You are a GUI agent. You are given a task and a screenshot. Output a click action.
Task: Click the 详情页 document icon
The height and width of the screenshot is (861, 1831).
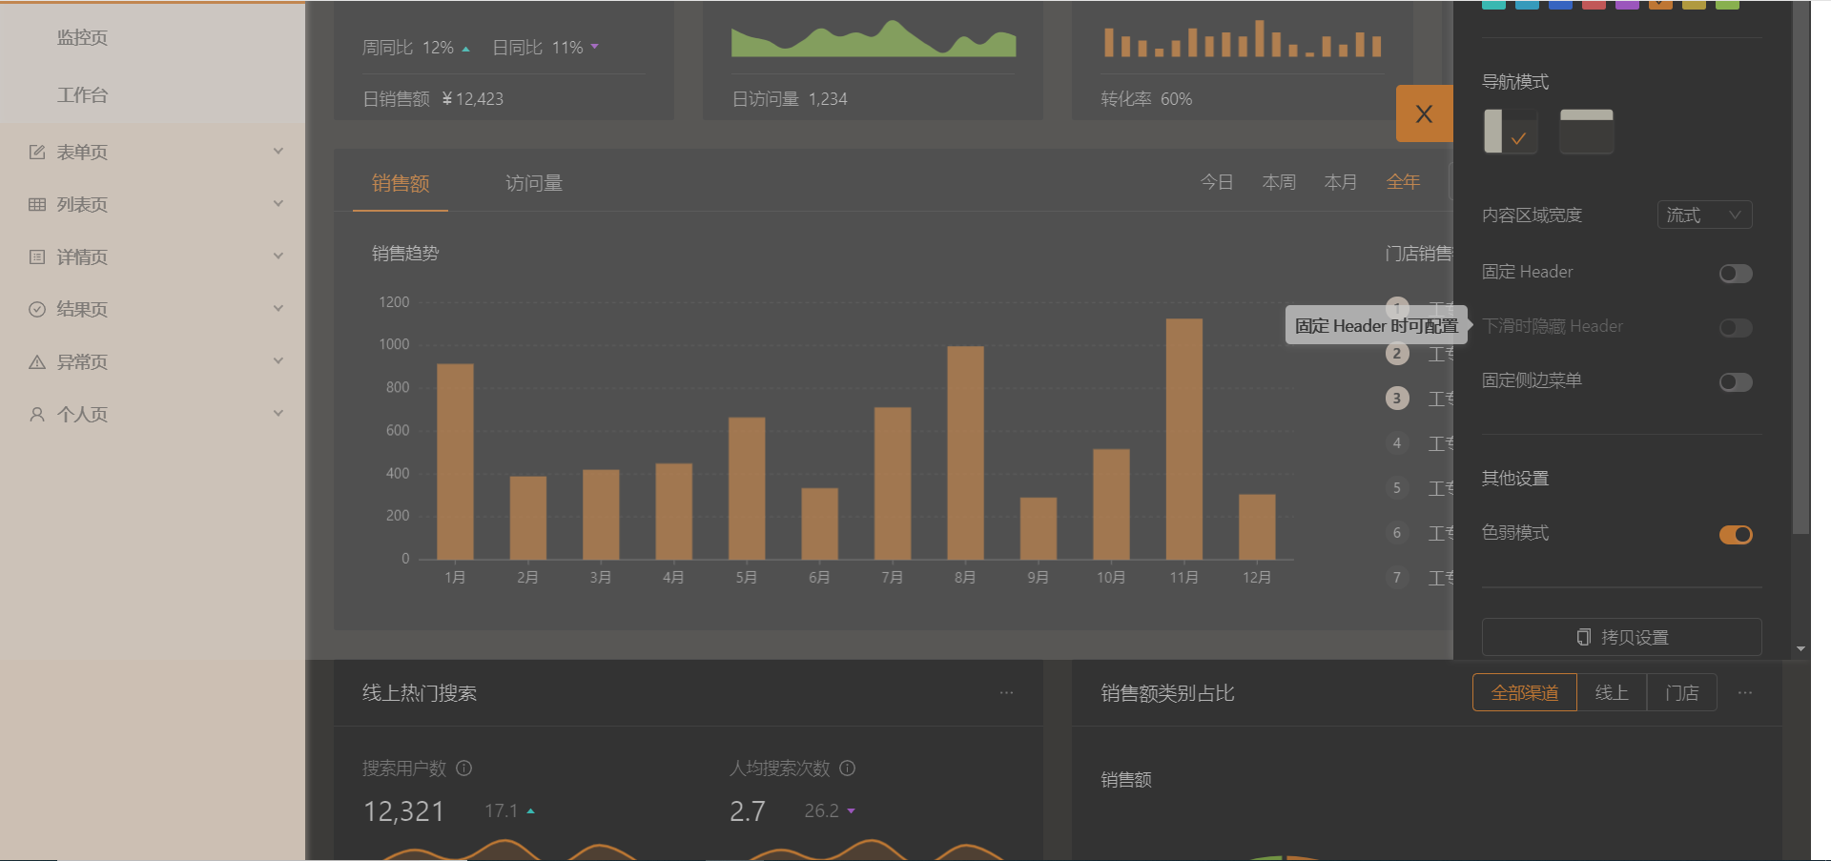click(37, 256)
